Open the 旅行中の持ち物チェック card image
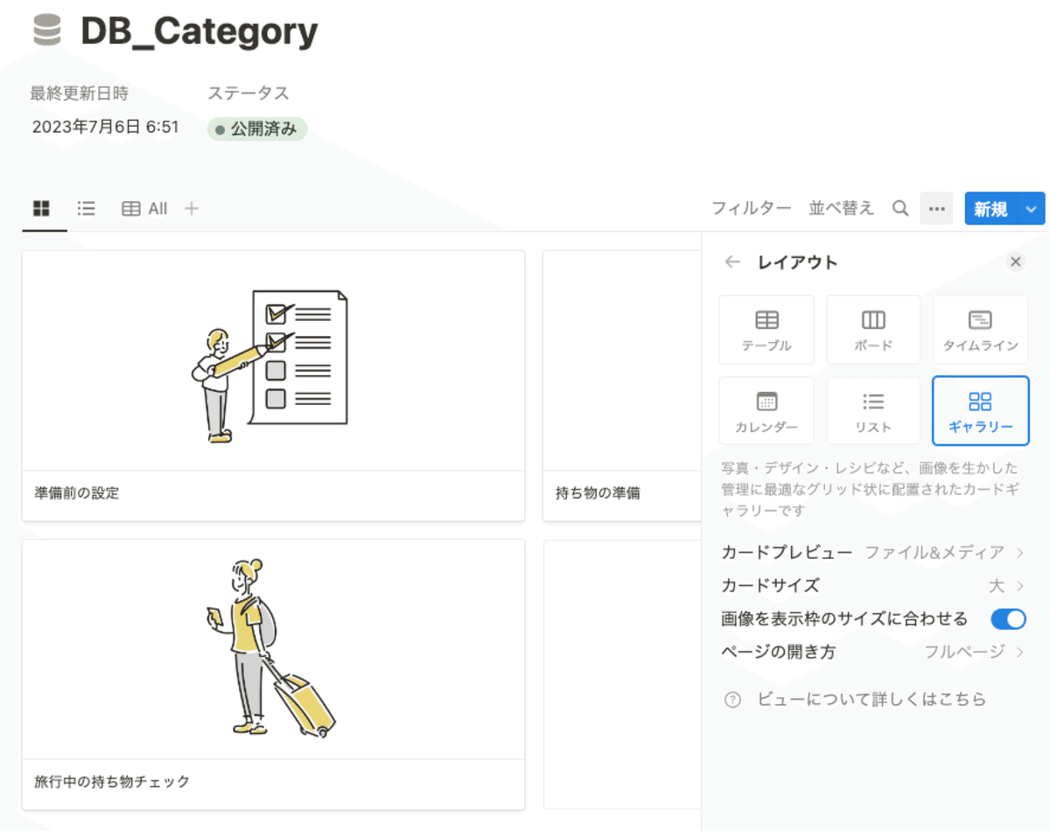This screenshot has height=831, width=1050. tap(273, 649)
